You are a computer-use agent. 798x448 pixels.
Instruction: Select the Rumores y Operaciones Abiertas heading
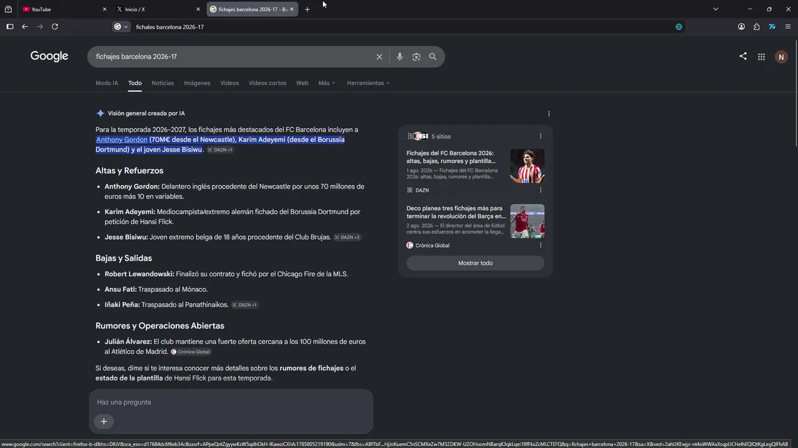pyautogui.click(x=160, y=325)
